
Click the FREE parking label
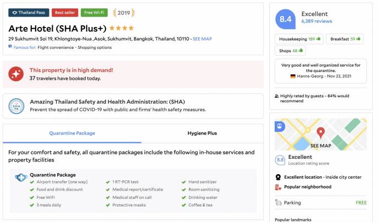tap(361, 203)
